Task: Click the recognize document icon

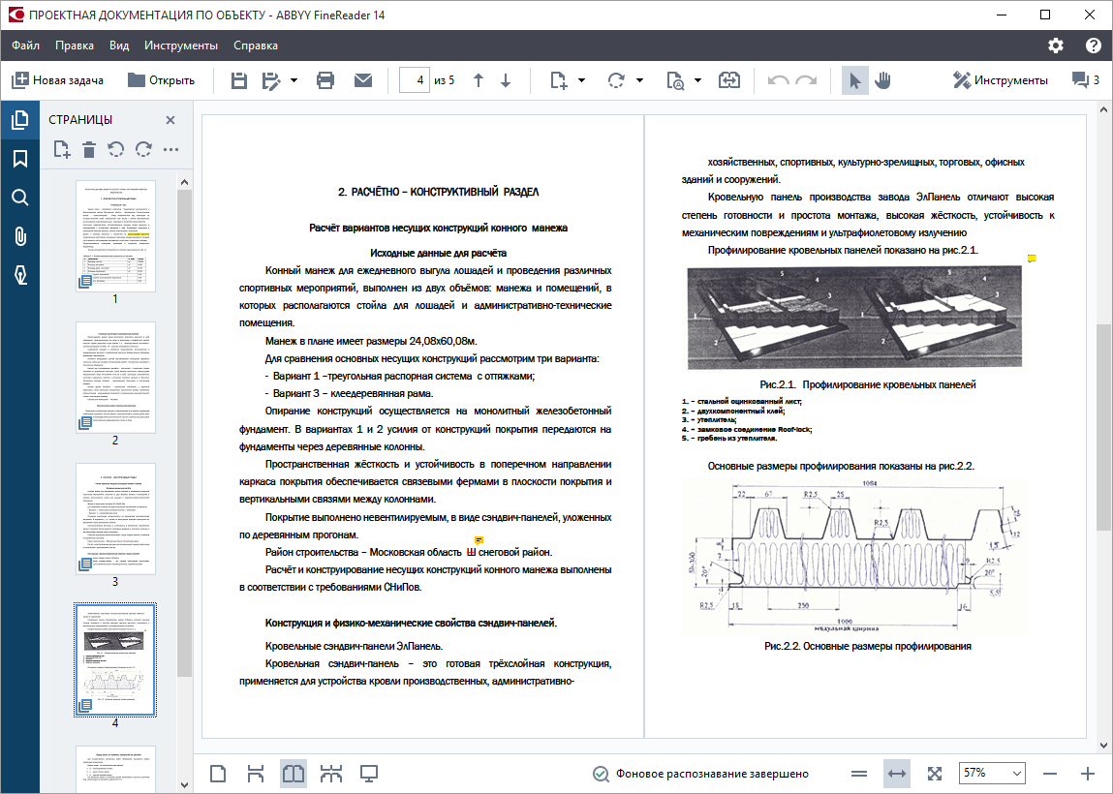Action: click(675, 80)
